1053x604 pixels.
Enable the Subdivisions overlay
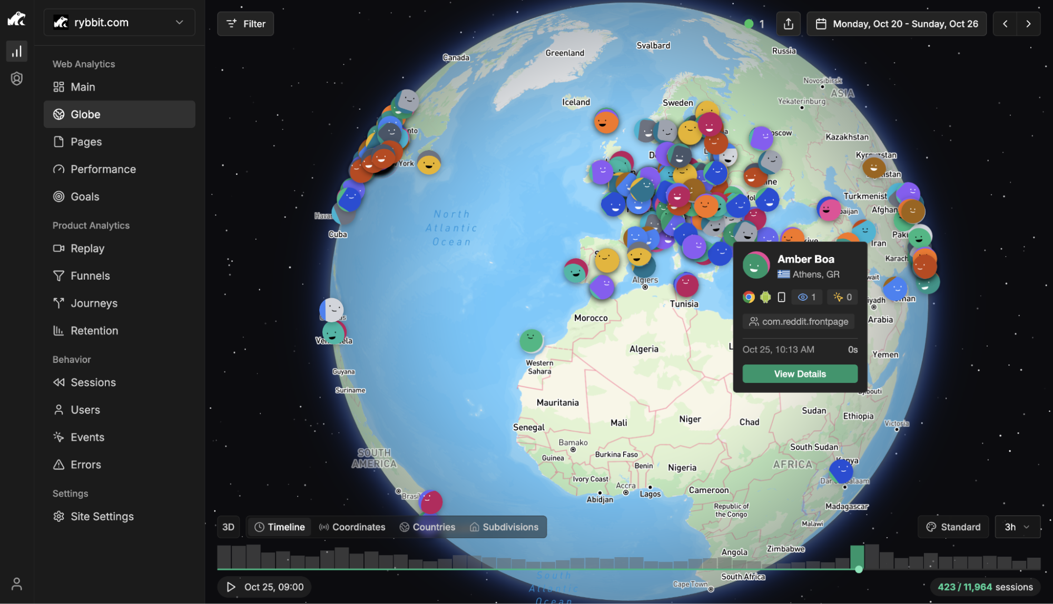coord(504,527)
